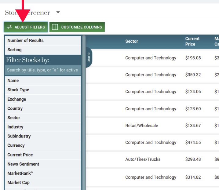Click the Adjust Filters sliders icon

(9, 27)
